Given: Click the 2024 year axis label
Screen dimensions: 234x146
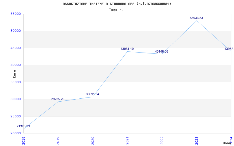Looking at the screenshot, I should pyautogui.click(x=231, y=140).
